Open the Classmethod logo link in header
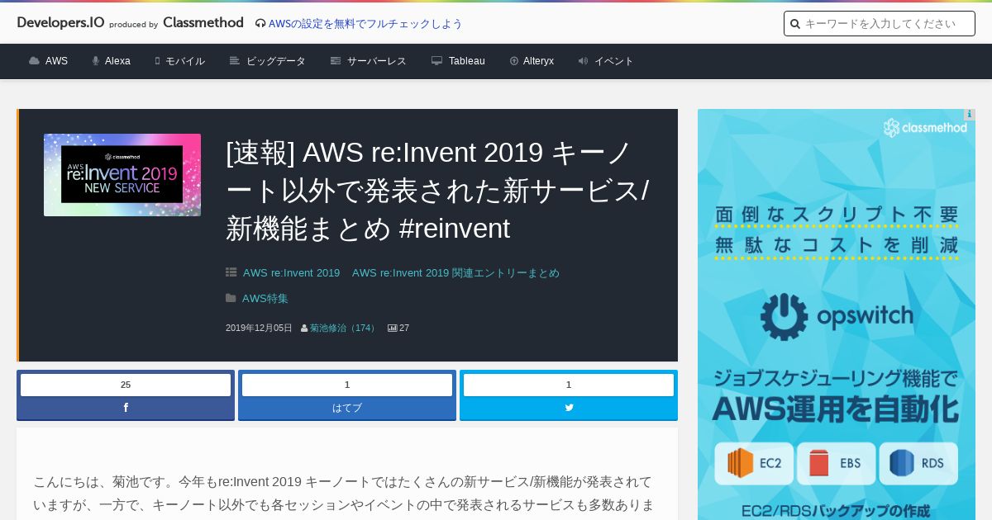 [x=203, y=22]
